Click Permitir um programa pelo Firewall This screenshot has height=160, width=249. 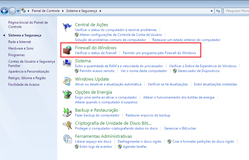click(159, 53)
